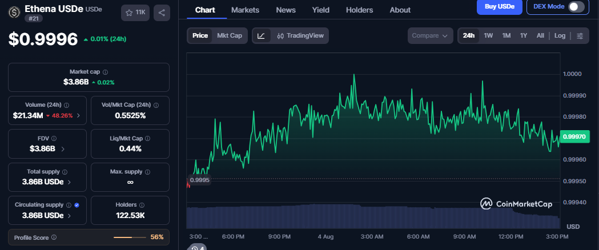
Task: Click the infinity max supply value
Action: coord(130,182)
